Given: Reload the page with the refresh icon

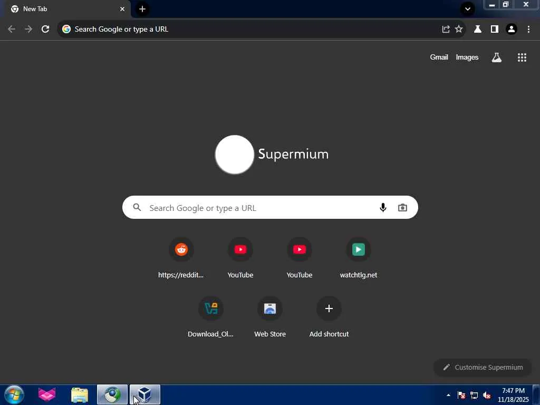Looking at the screenshot, I should point(45,30).
